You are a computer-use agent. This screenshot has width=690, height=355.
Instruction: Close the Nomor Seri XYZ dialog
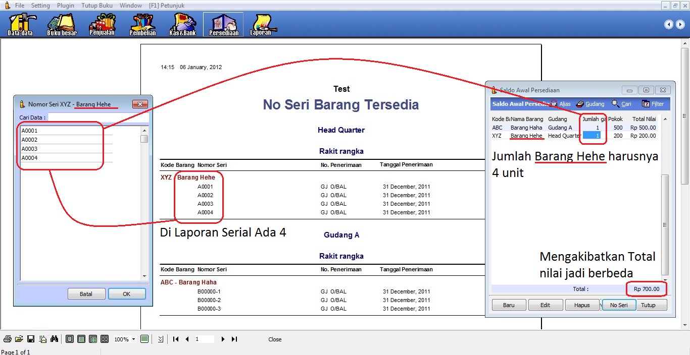pos(140,104)
